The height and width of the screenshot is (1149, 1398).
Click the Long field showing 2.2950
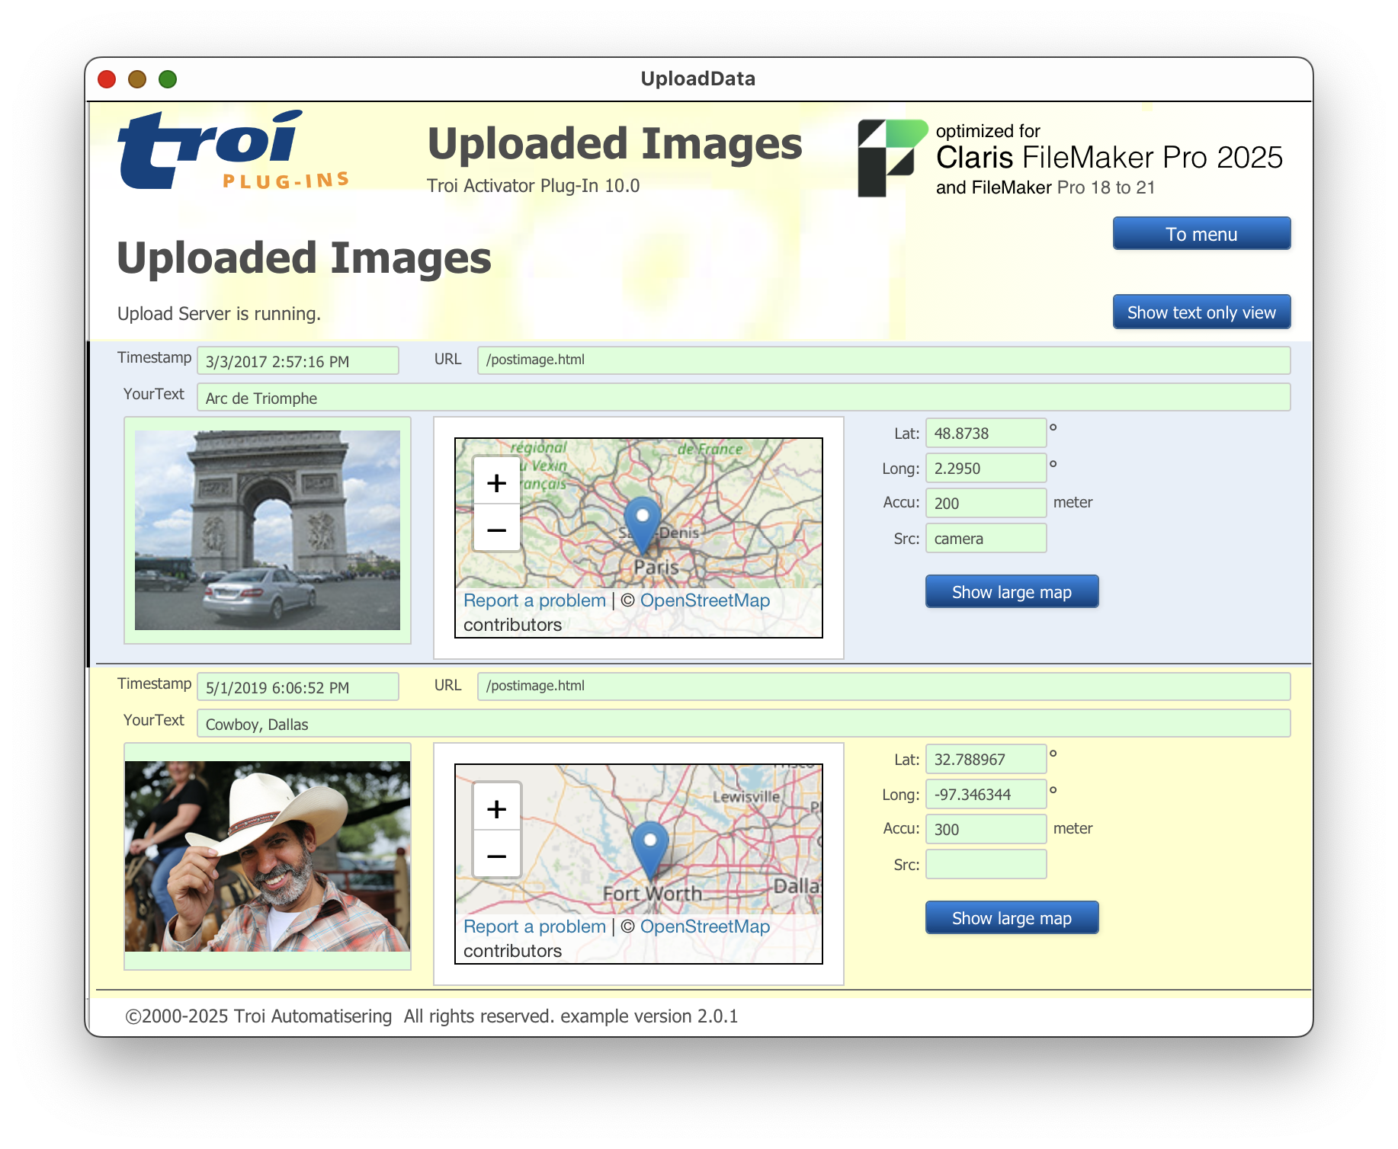(x=986, y=468)
